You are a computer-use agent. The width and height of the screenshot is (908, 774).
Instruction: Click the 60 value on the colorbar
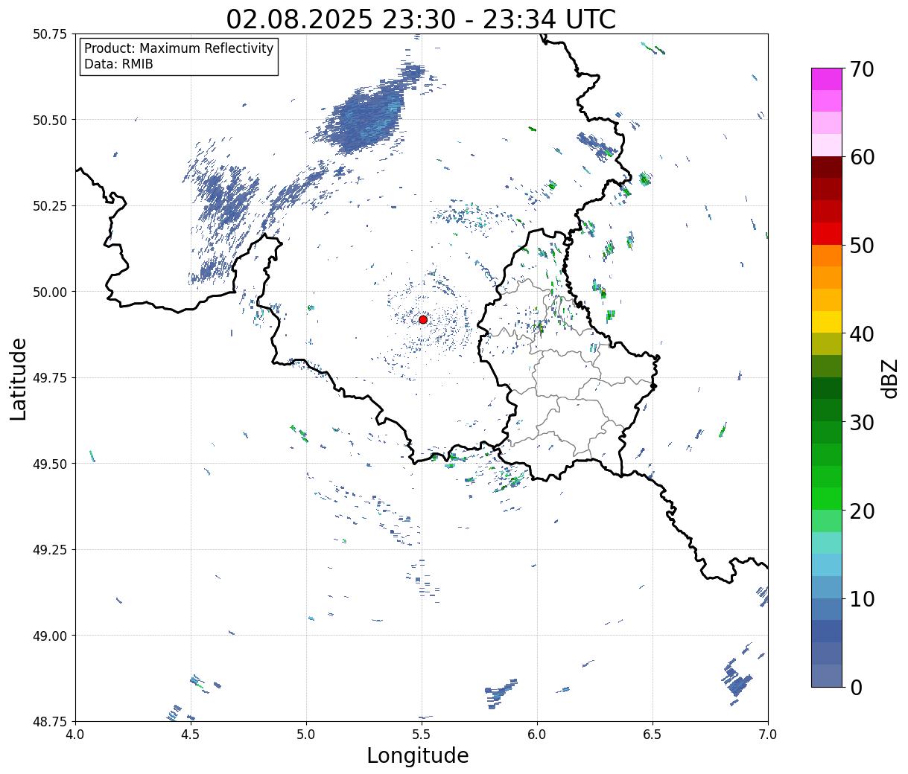[x=862, y=157]
